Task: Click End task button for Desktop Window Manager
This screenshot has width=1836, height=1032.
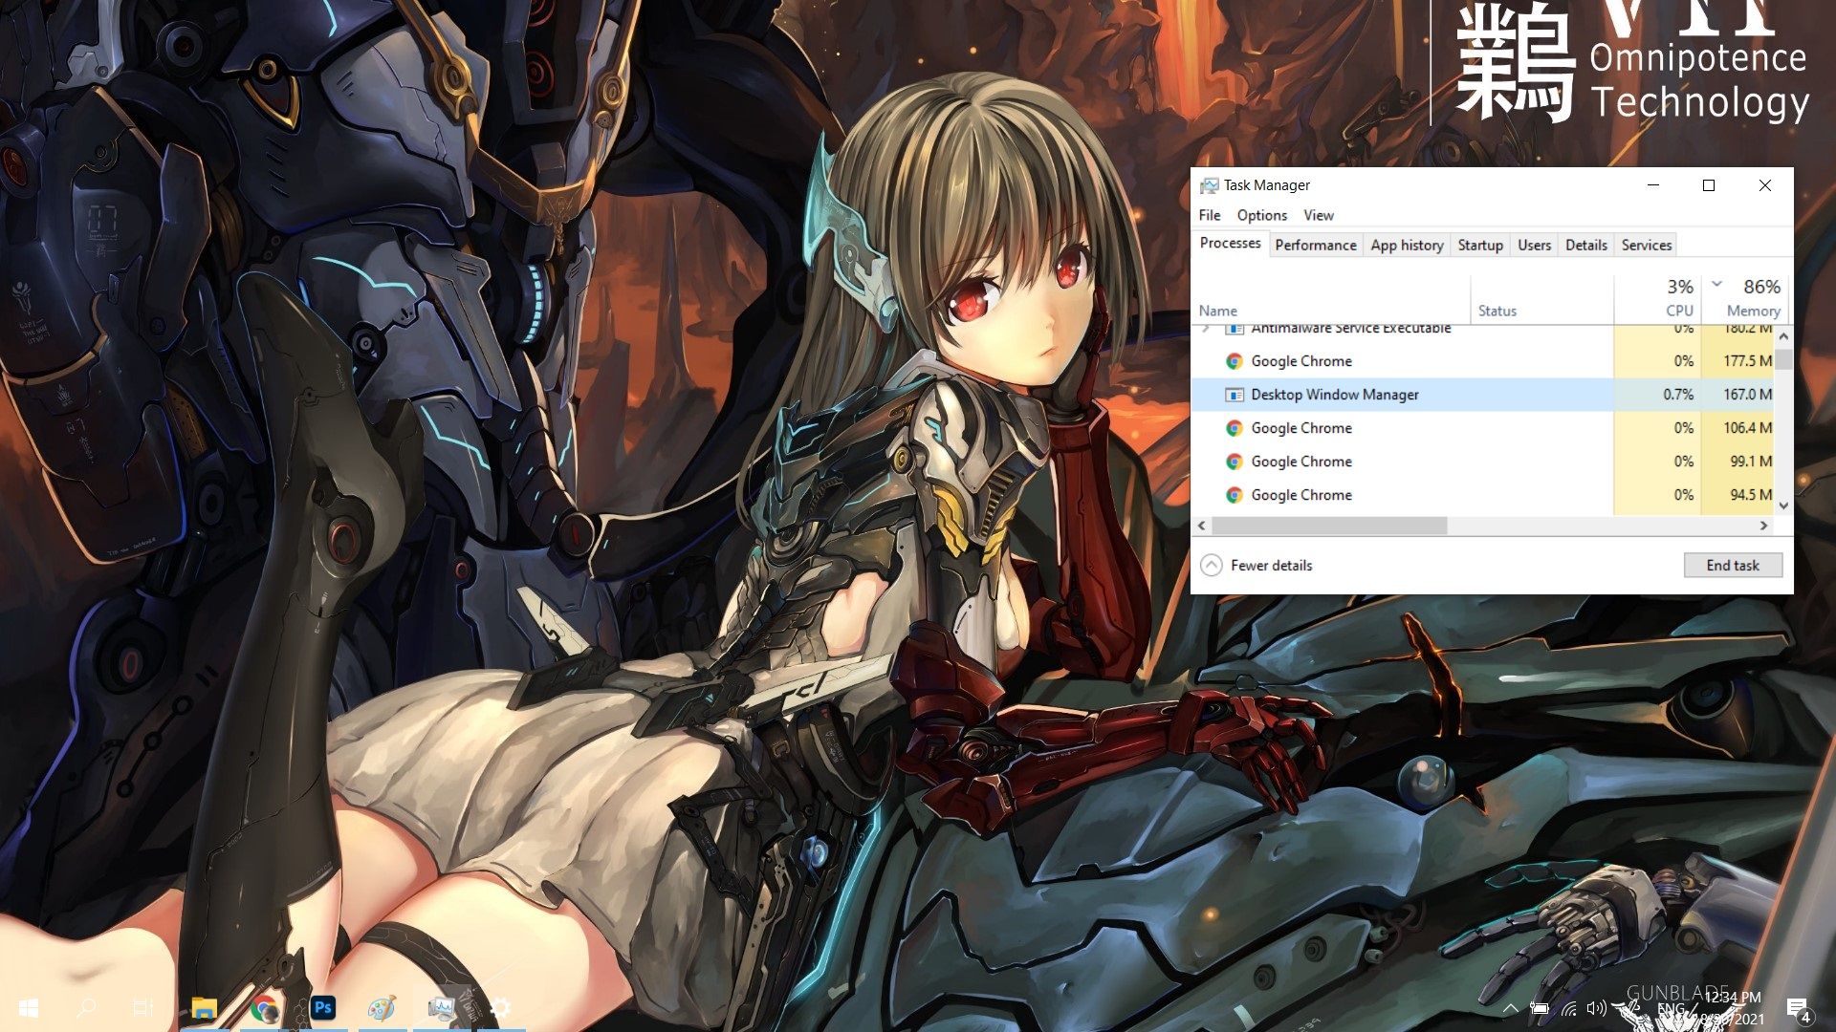Action: [x=1733, y=565]
